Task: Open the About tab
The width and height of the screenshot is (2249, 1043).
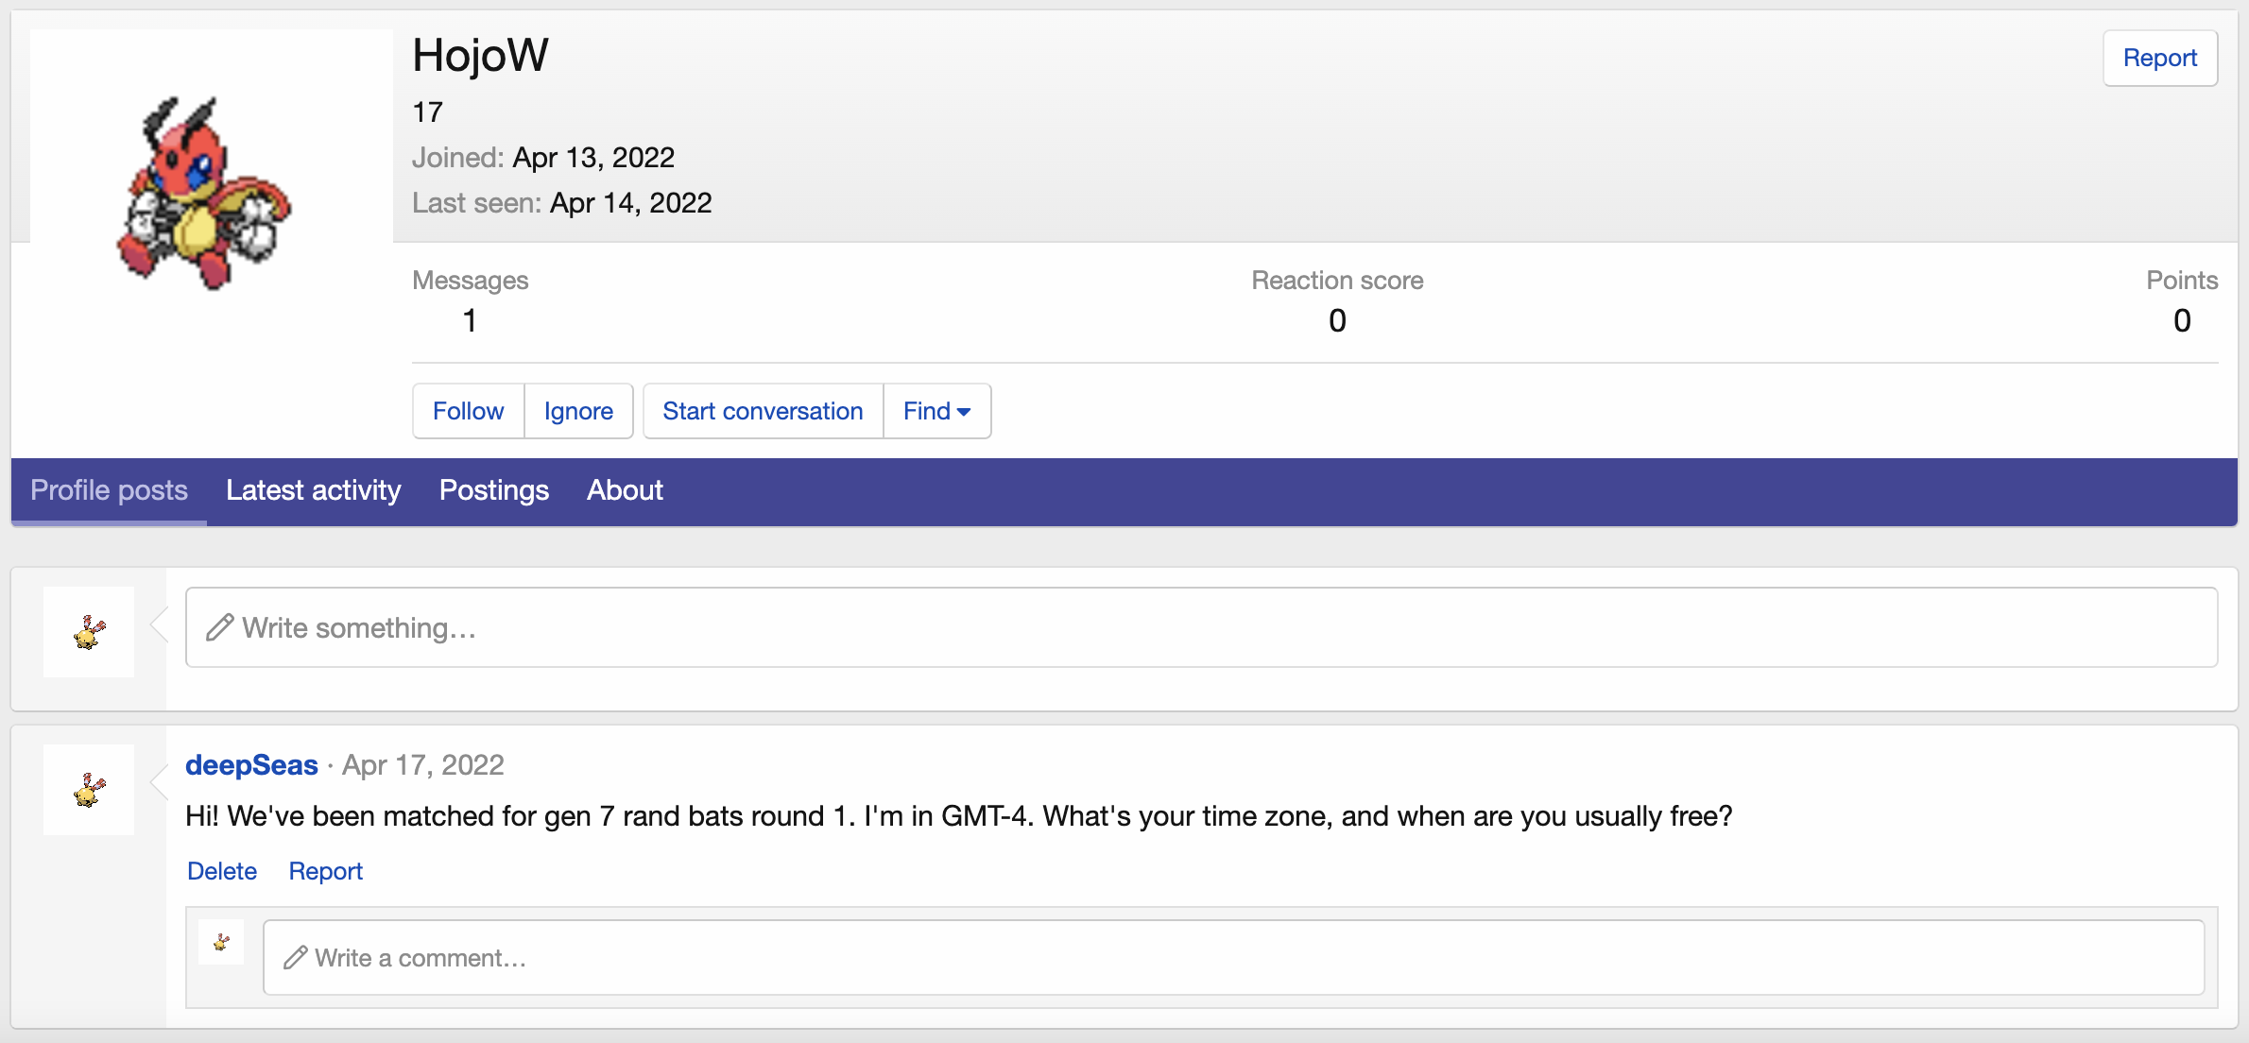Action: click(x=625, y=490)
